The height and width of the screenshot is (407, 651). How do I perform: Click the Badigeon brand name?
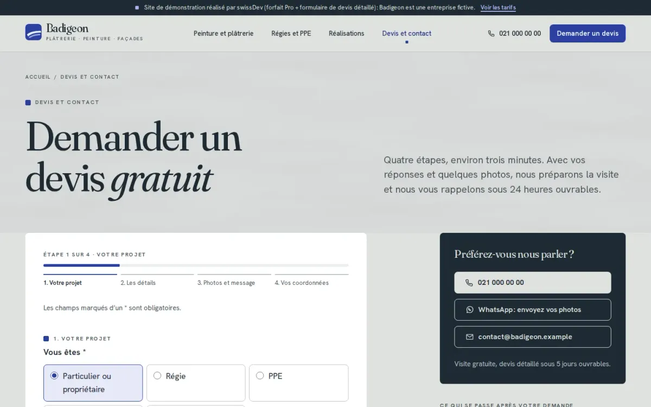(67, 29)
